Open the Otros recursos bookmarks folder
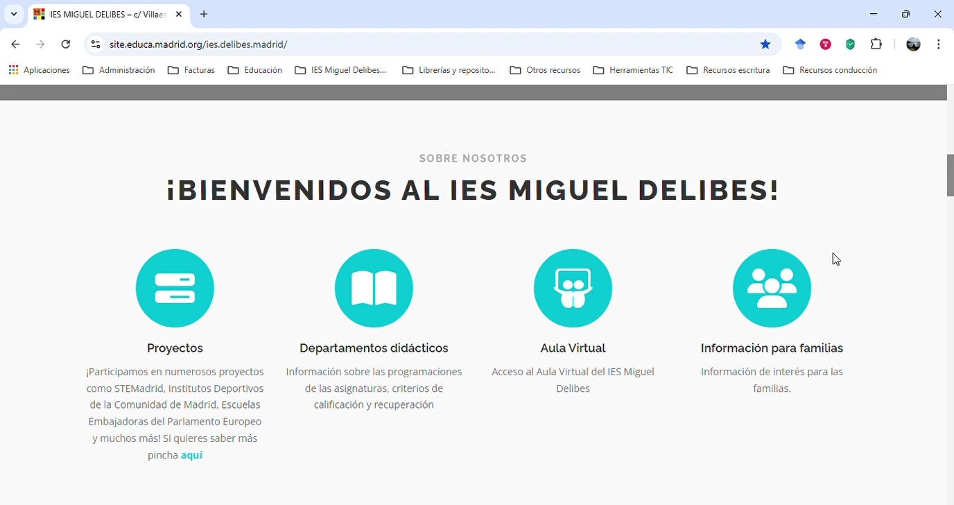Viewport: 954px width, 505px height. (x=545, y=70)
